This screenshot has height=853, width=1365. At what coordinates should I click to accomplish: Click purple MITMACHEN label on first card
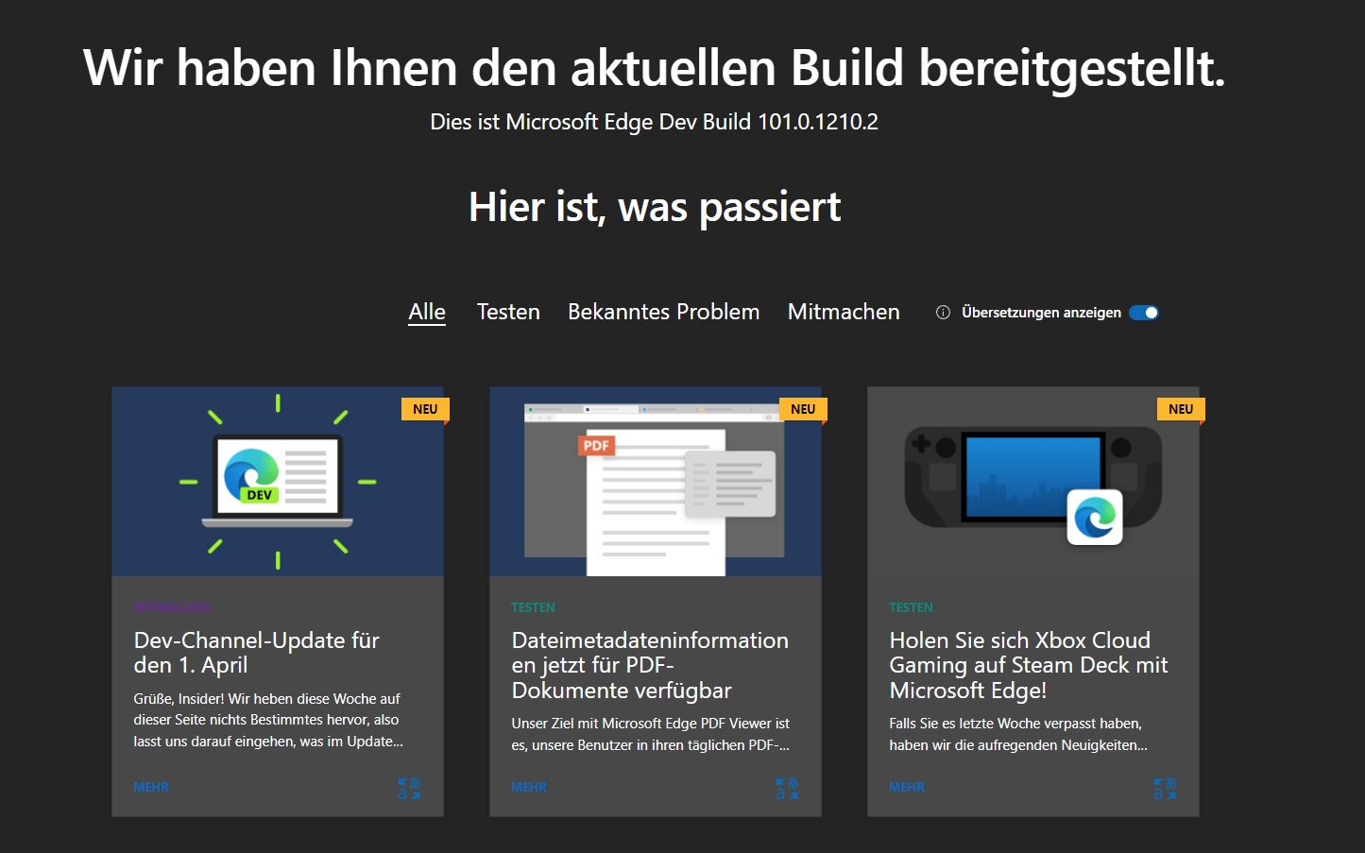point(172,607)
